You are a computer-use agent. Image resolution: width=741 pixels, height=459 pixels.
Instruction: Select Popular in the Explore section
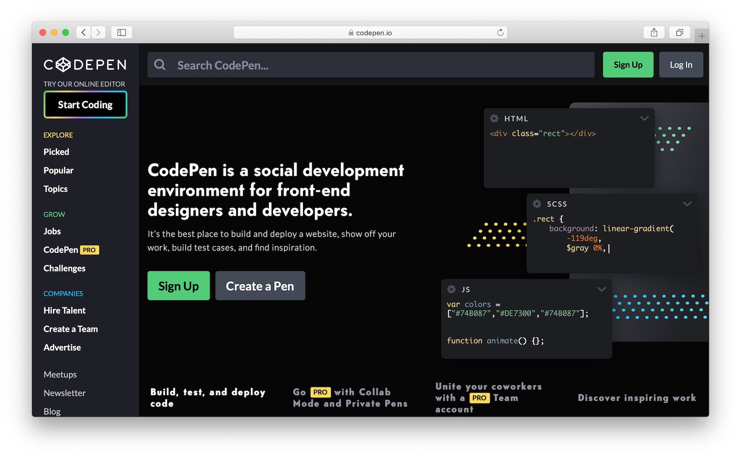coord(58,170)
